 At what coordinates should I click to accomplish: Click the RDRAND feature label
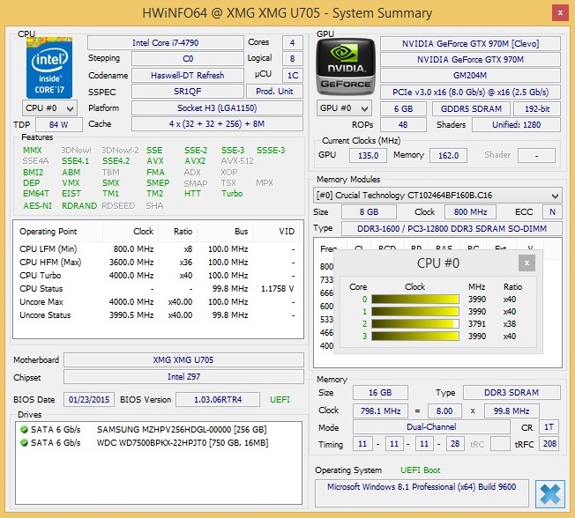pos(79,206)
